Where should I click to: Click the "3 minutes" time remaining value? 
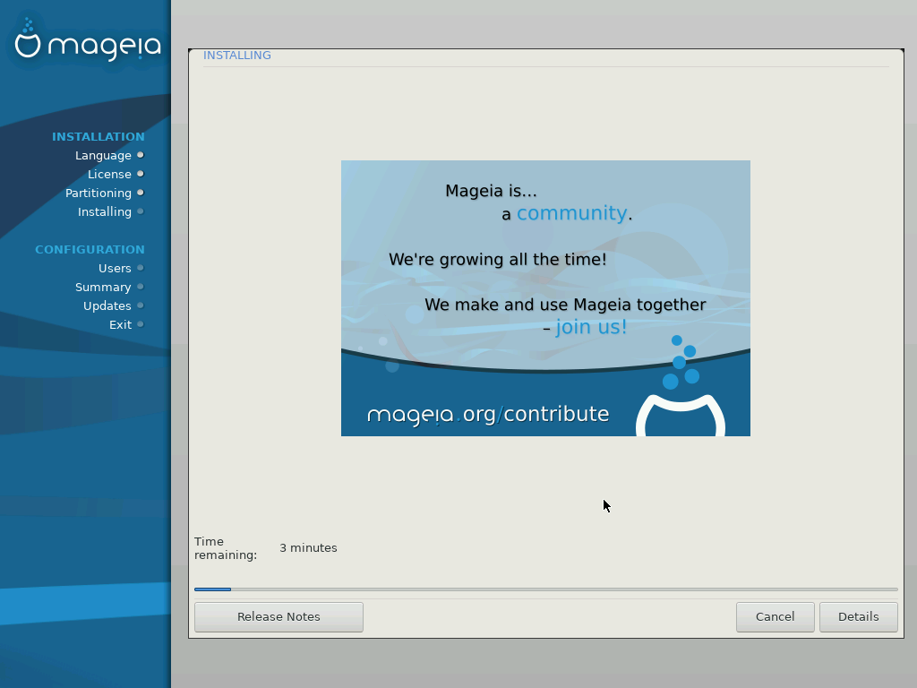point(308,548)
